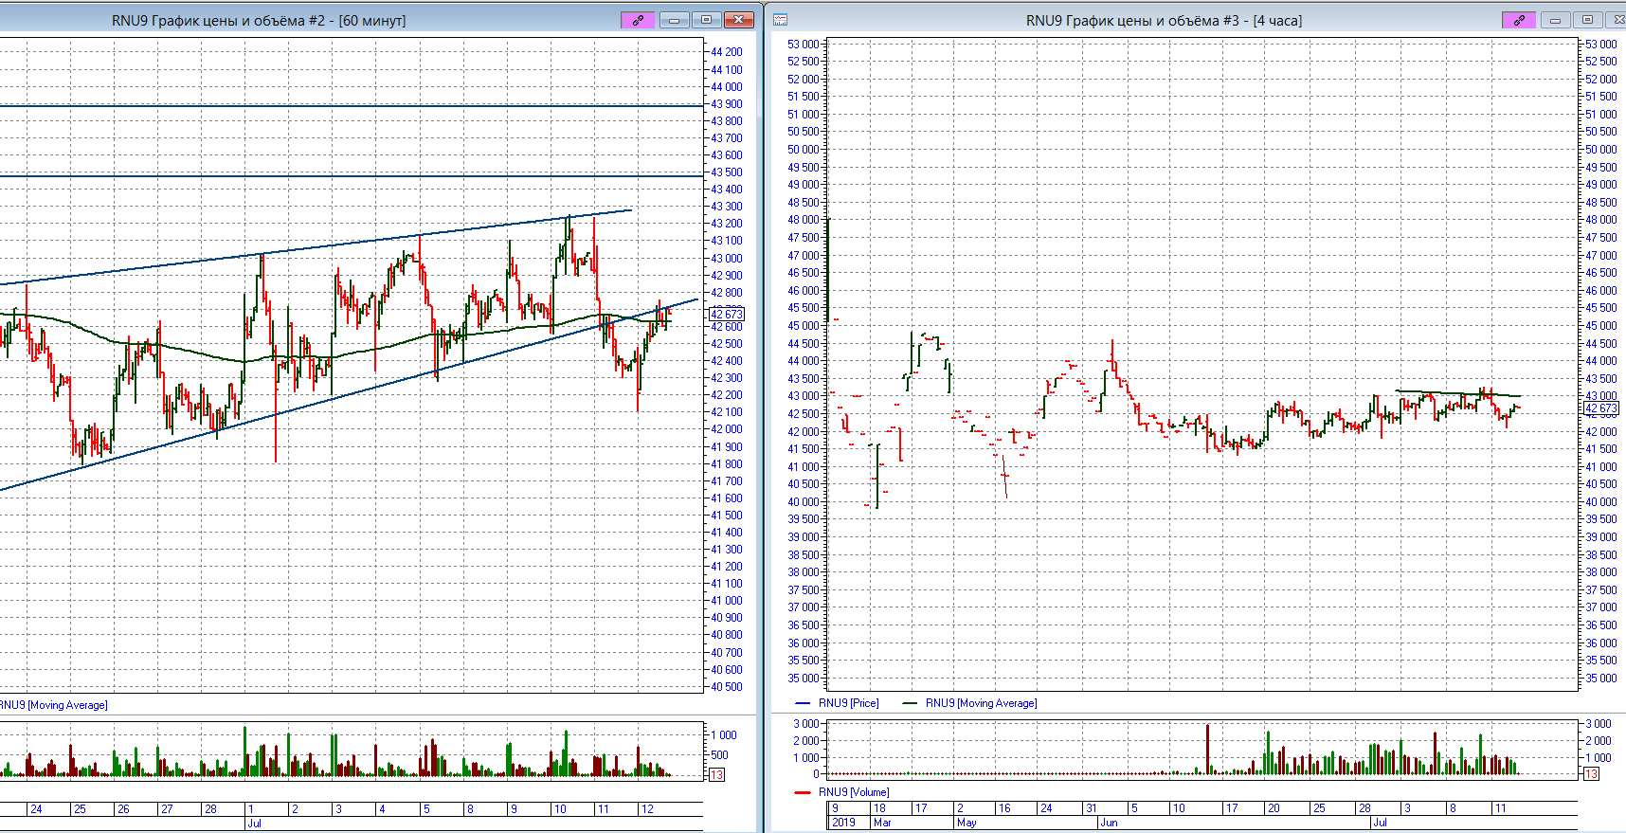Click the pink link icon on 4-hour chart

pyautogui.click(x=1519, y=20)
